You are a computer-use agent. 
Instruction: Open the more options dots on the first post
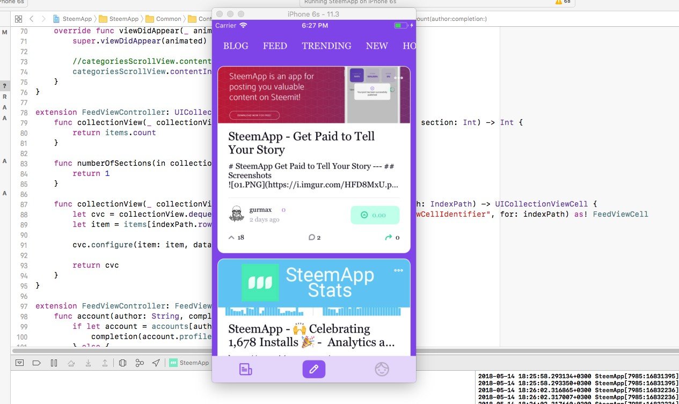pos(398,78)
